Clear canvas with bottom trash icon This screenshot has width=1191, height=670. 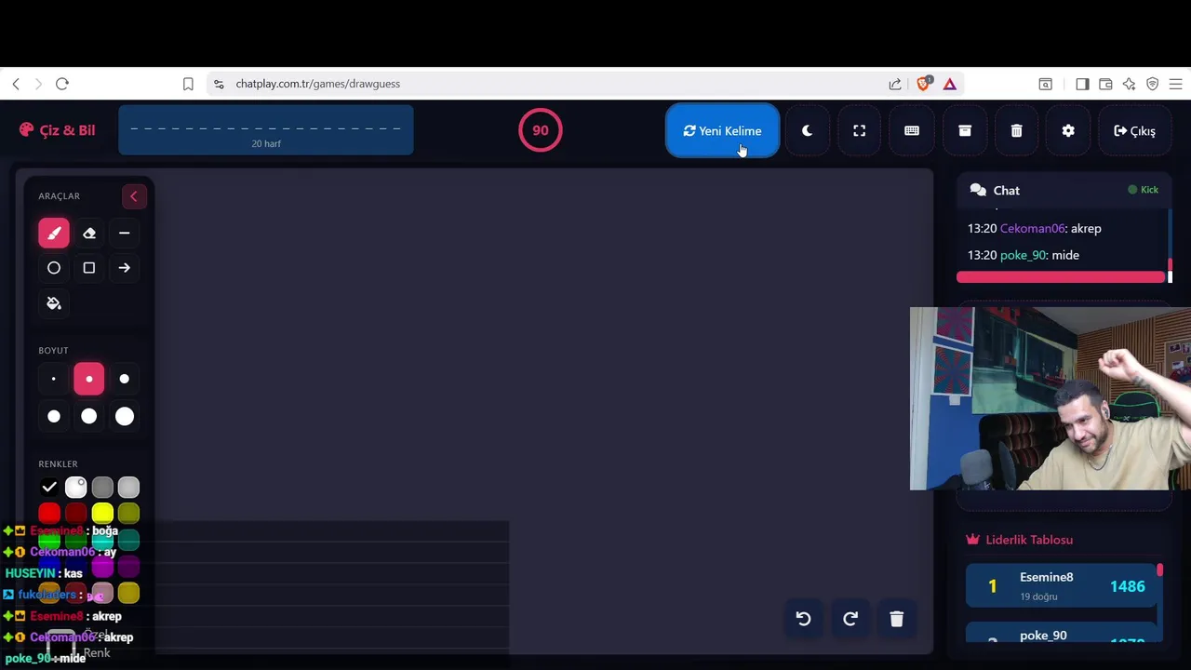point(897,619)
